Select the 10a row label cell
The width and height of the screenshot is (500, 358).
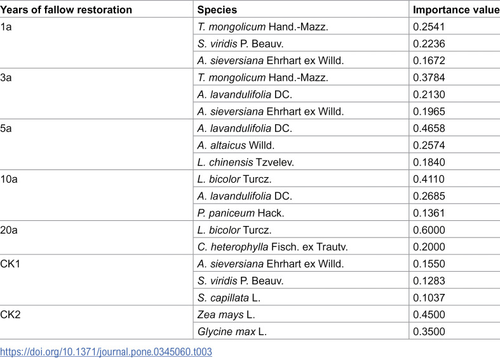click(x=97, y=196)
